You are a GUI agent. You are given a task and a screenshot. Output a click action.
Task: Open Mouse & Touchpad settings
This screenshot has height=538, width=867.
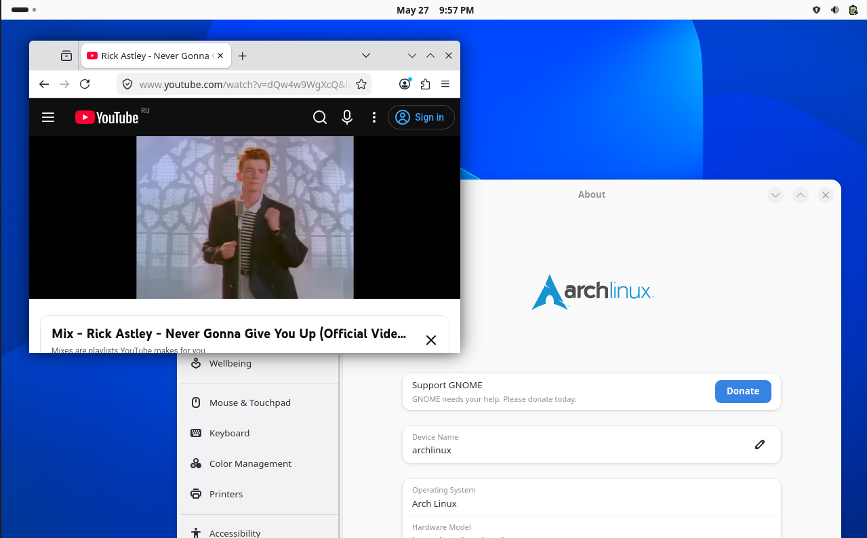click(260, 402)
